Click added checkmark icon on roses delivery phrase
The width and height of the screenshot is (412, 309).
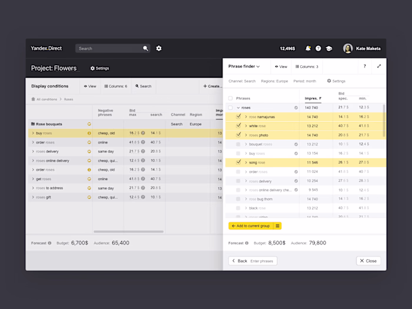[x=296, y=181]
